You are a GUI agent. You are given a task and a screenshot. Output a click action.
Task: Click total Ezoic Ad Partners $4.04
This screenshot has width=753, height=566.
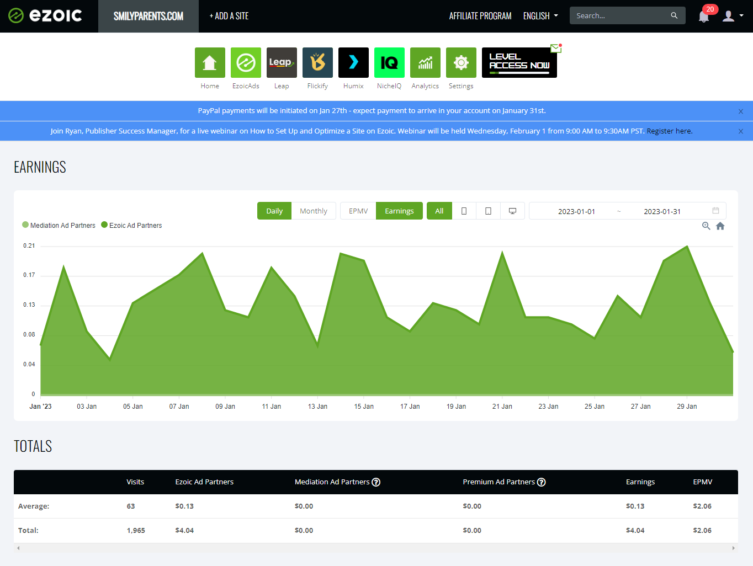pyautogui.click(x=184, y=530)
